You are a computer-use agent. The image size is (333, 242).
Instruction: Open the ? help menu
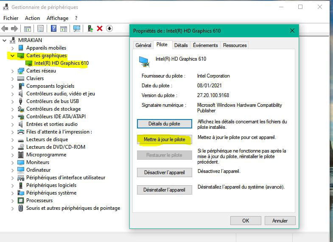(x=76, y=18)
